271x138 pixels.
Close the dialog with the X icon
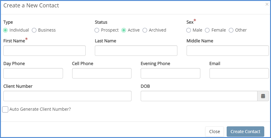[267, 4]
